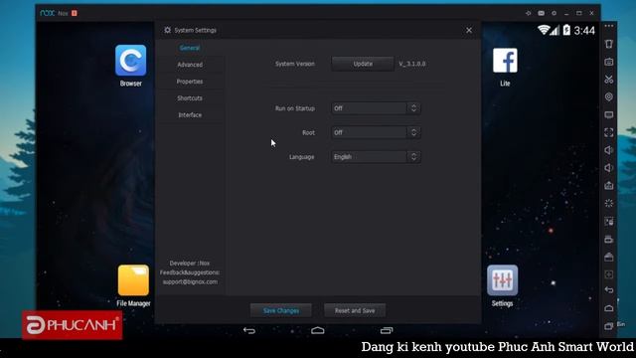This screenshot has width=636, height=358.
Task: Open the File Manager app
Action: 133,280
